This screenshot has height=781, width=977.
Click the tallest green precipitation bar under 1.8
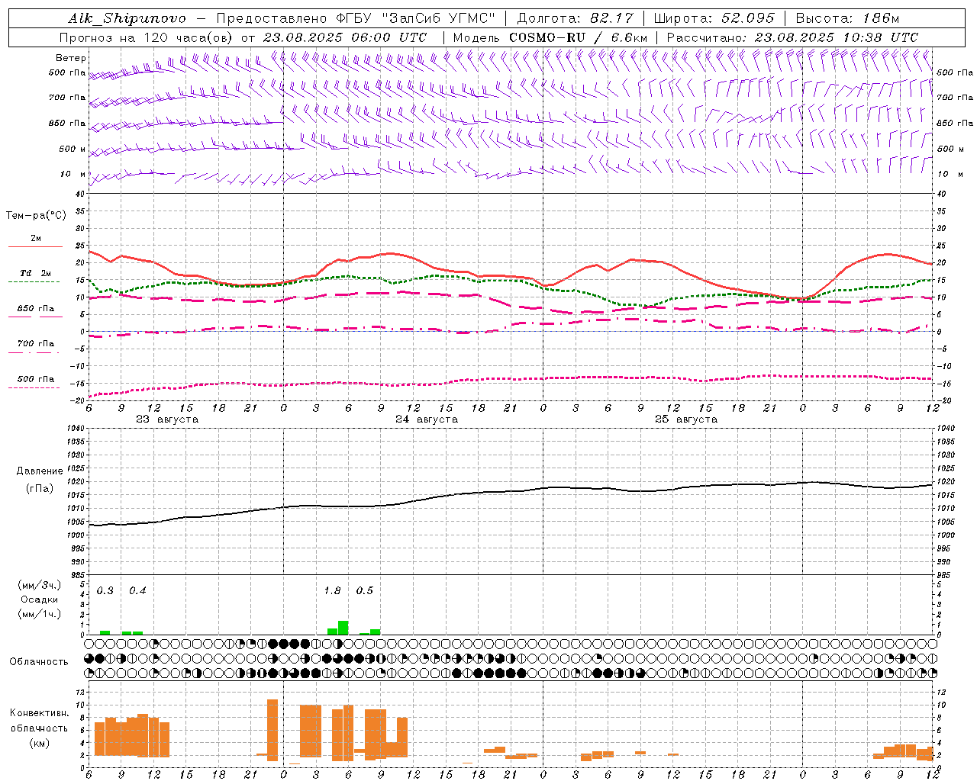point(343,628)
